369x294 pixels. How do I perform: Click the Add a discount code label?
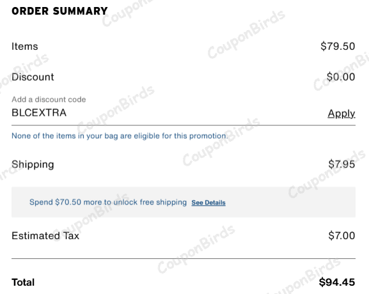(49, 100)
